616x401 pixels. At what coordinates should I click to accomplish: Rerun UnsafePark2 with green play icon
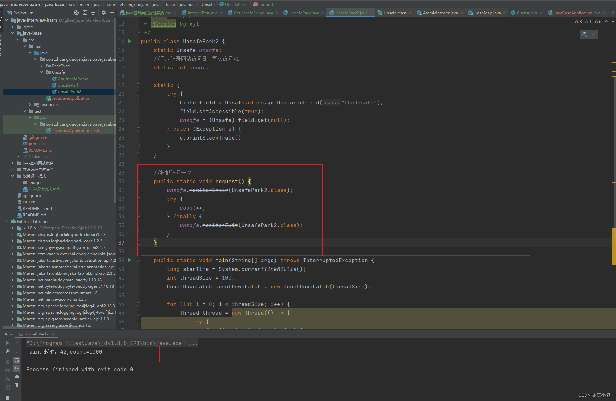[x=7, y=343]
